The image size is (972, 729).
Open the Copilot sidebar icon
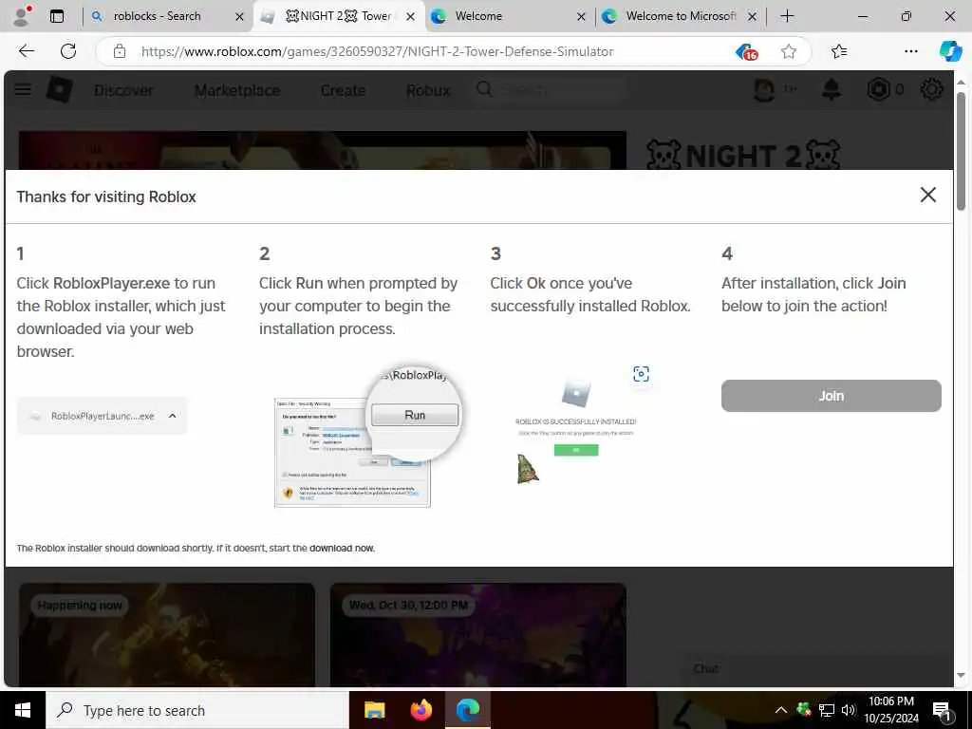point(949,51)
